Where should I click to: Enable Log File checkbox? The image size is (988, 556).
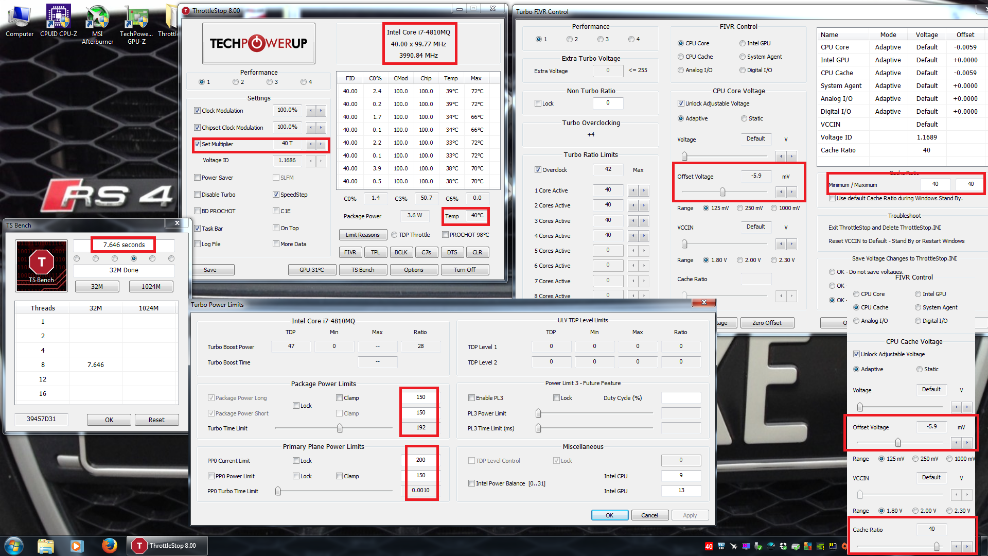(x=197, y=244)
